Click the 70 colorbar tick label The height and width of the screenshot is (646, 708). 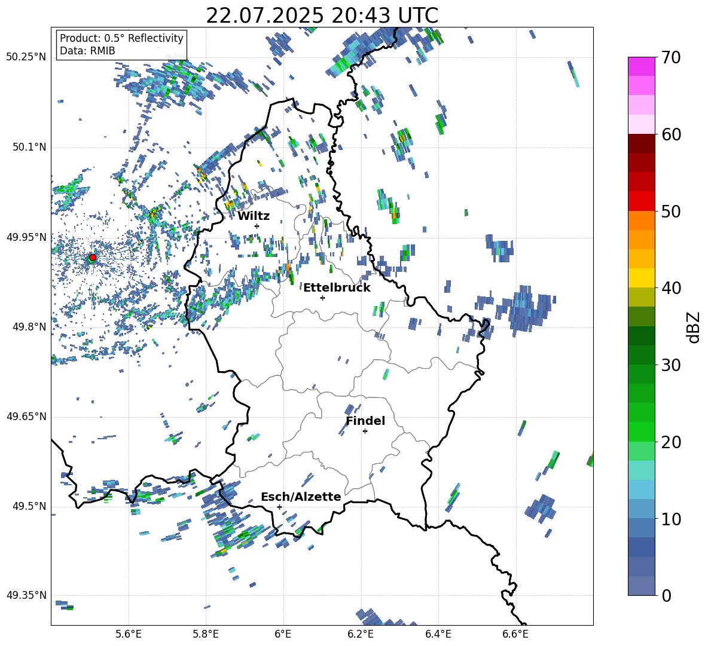point(671,58)
